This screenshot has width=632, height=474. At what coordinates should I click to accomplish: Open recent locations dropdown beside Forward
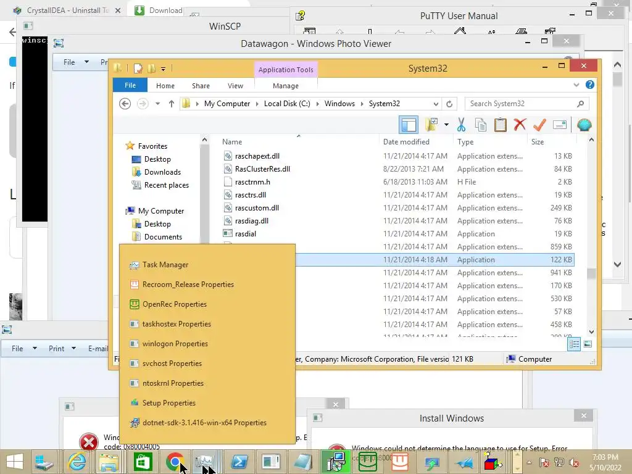tap(157, 104)
